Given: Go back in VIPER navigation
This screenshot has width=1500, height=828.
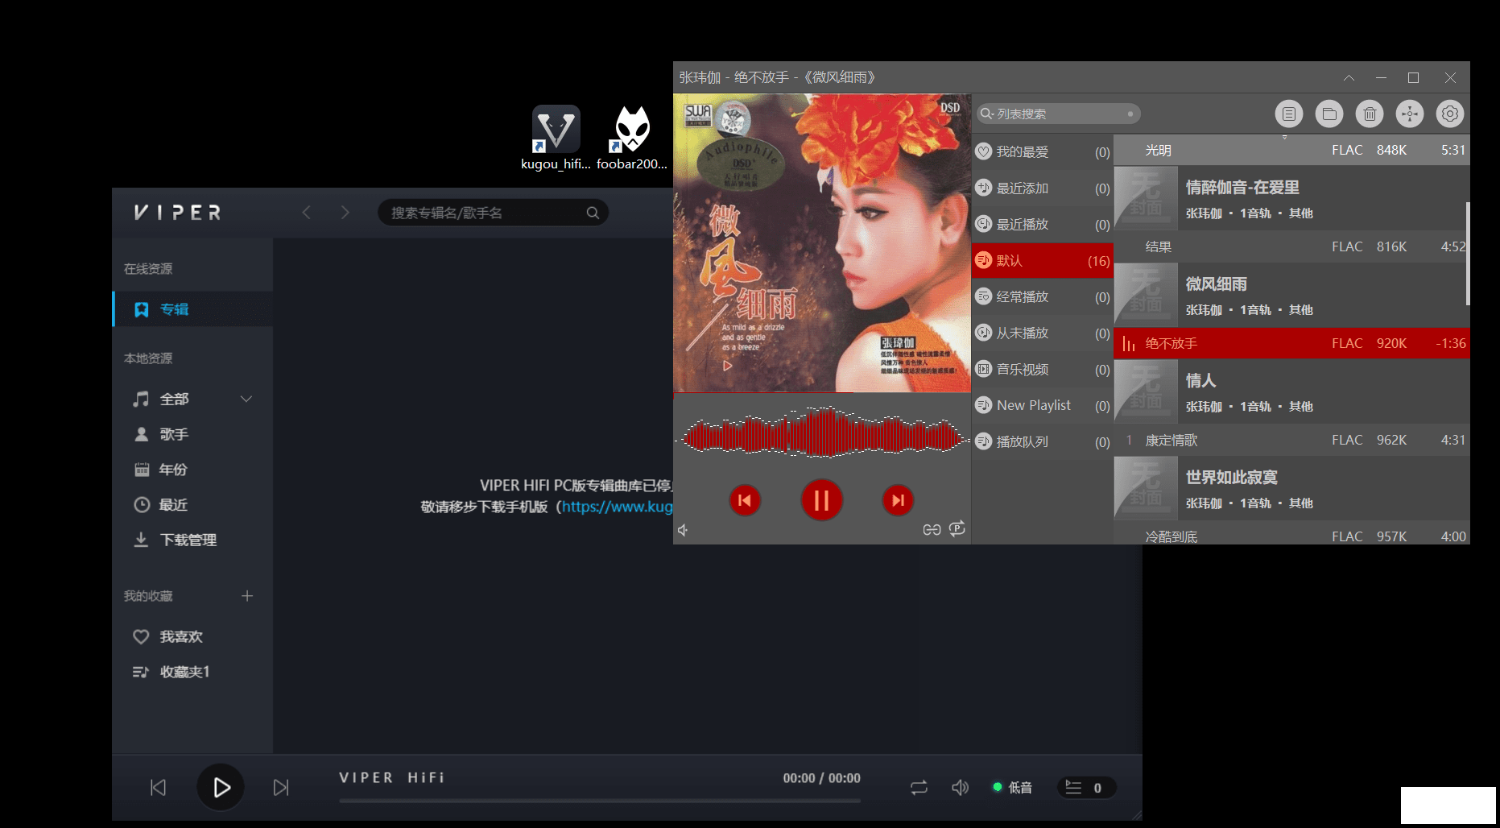Looking at the screenshot, I should click(x=306, y=213).
